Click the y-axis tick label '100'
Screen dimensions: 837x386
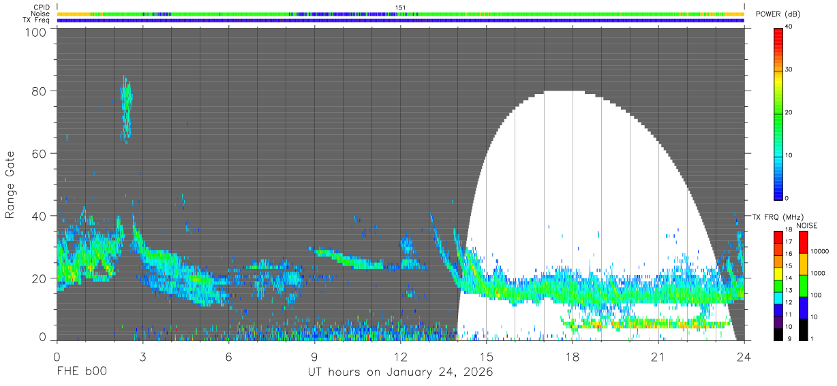point(35,32)
